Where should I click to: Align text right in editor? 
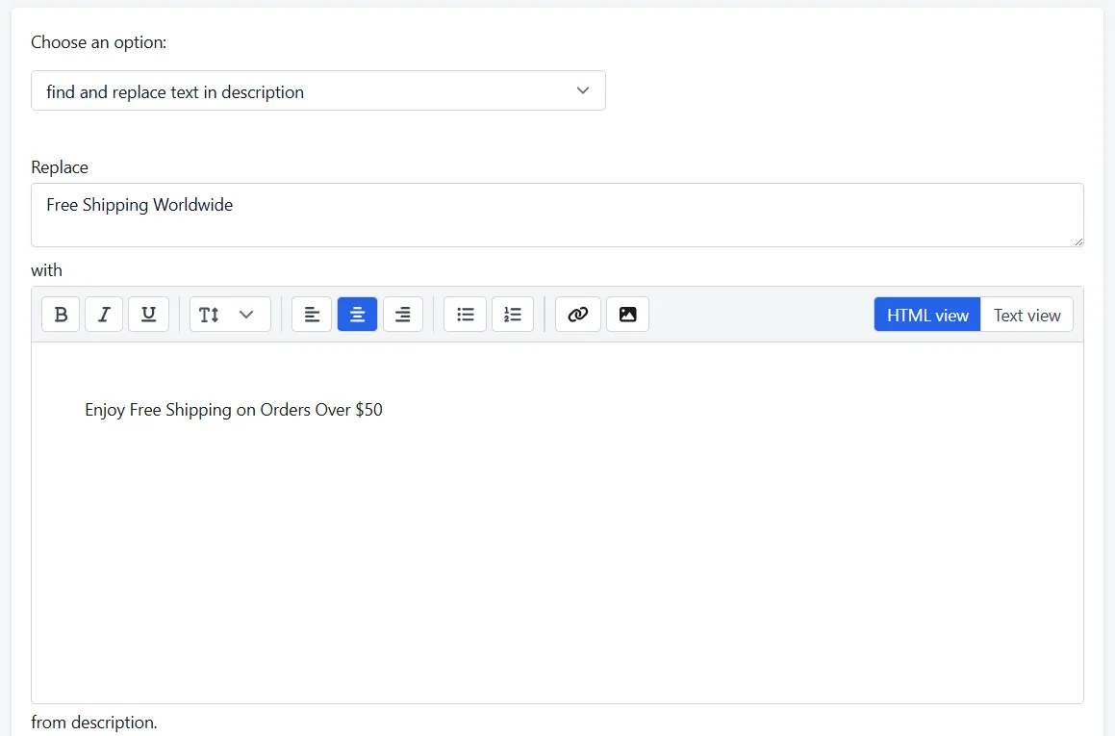pos(402,315)
